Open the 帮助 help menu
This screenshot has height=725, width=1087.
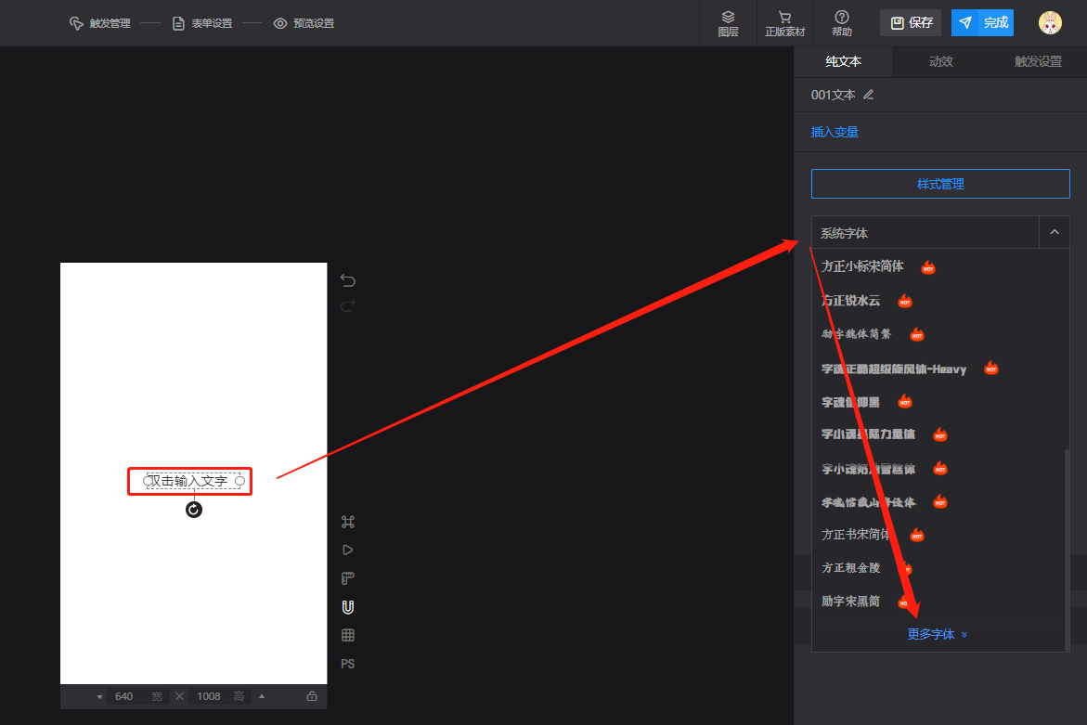point(842,23)
